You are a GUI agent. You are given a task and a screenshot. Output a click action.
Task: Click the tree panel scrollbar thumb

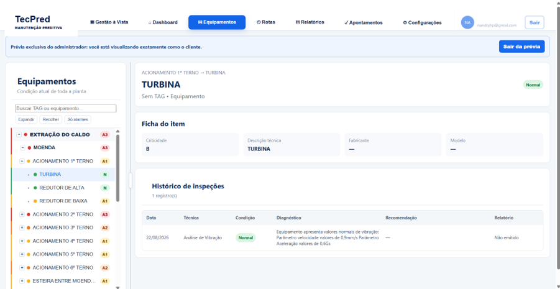[x=118, y=168]
